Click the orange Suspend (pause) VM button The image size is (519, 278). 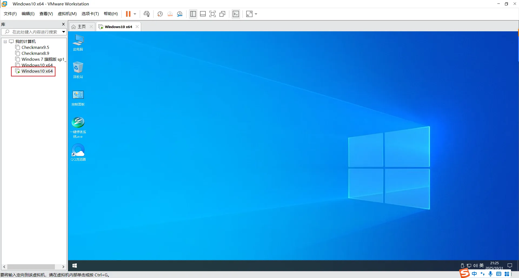pyautogui.click(x=128, y=14)
